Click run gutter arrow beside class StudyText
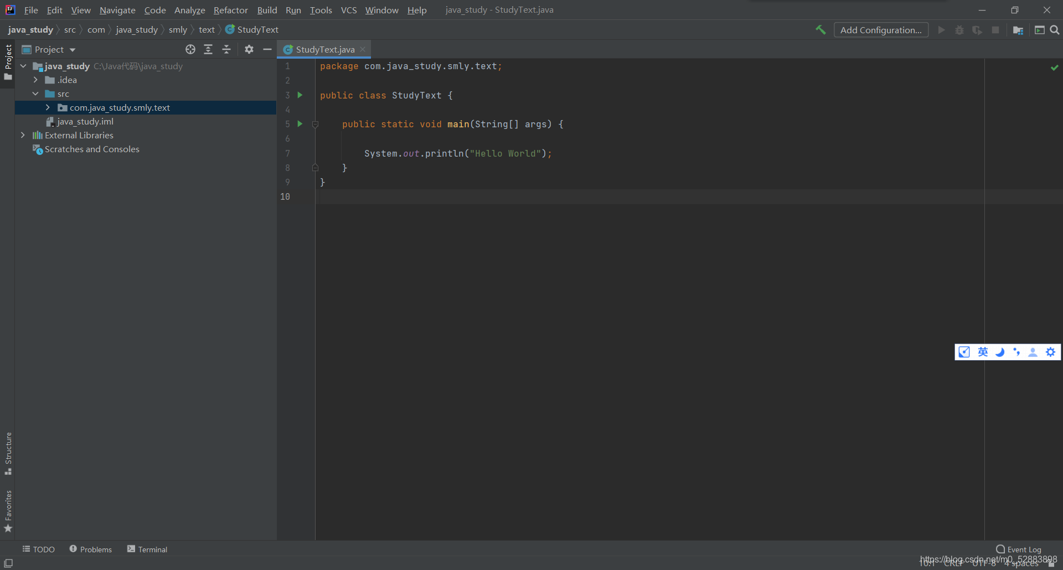This screenshot has height=570, width=1063. 300,95
